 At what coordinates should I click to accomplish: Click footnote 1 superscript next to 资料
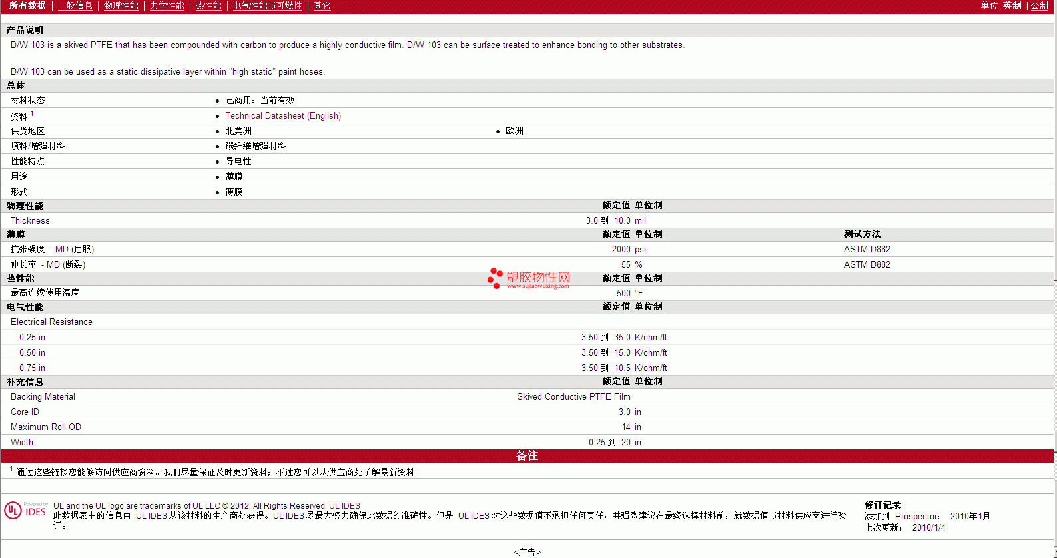click(x=32, y=113)
